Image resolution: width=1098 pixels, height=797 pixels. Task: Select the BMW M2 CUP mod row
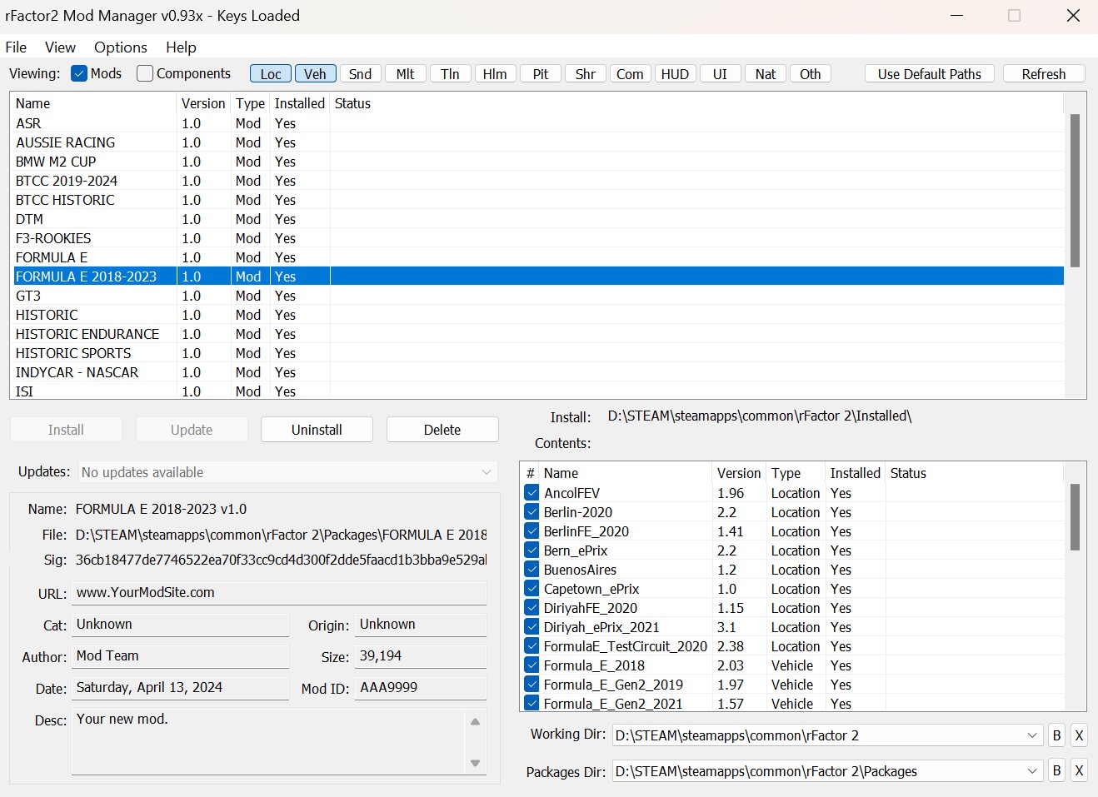pyautogui.click(x=538, y=162)
